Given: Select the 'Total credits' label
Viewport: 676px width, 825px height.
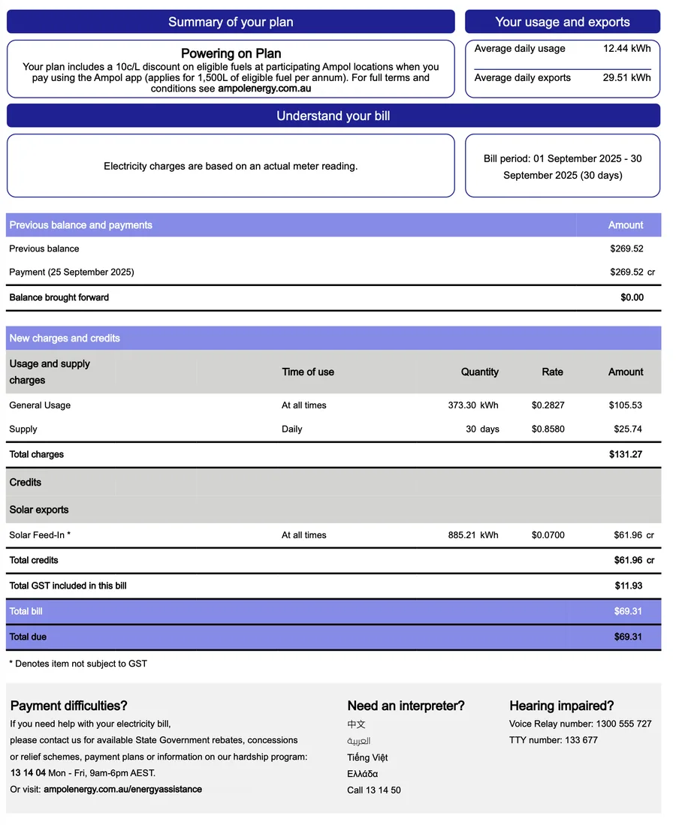Looking at the screenshot, I should click(34, 560).
